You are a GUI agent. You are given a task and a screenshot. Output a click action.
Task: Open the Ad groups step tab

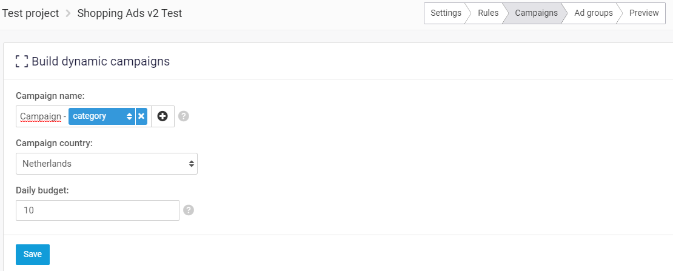[593, 13]
